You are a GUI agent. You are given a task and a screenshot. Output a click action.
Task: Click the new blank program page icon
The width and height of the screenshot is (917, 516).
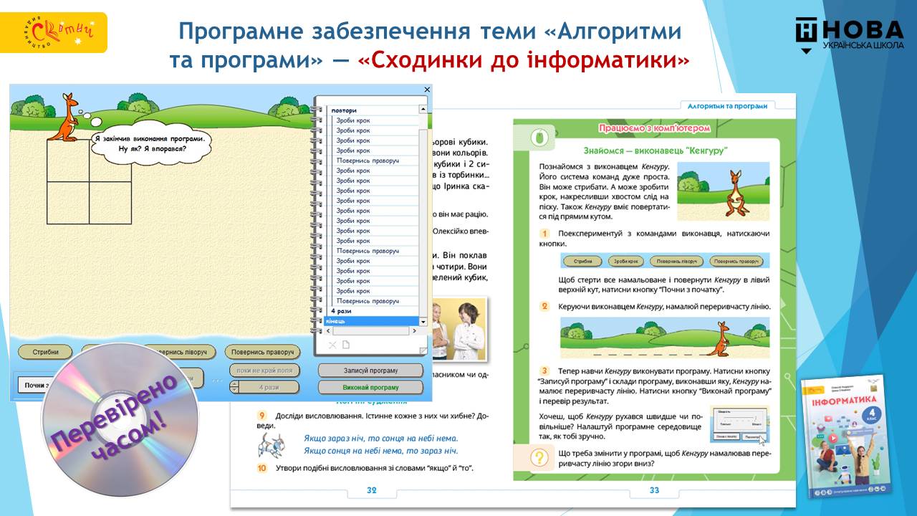point(345,345)
